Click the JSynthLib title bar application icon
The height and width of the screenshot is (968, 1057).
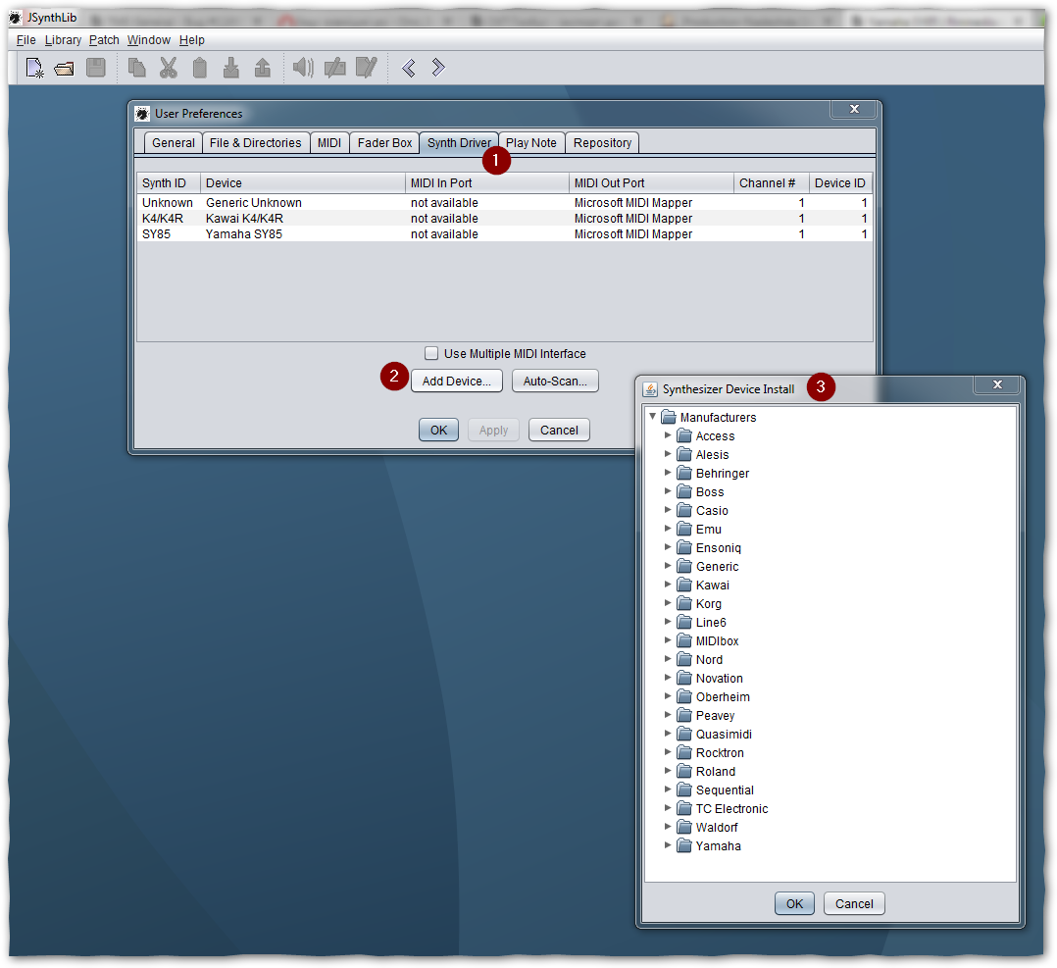(x=16, y=18)
